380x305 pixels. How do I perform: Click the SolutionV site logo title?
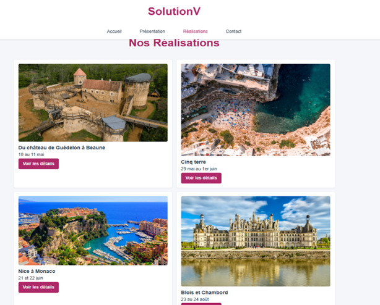tap(174, 11)
